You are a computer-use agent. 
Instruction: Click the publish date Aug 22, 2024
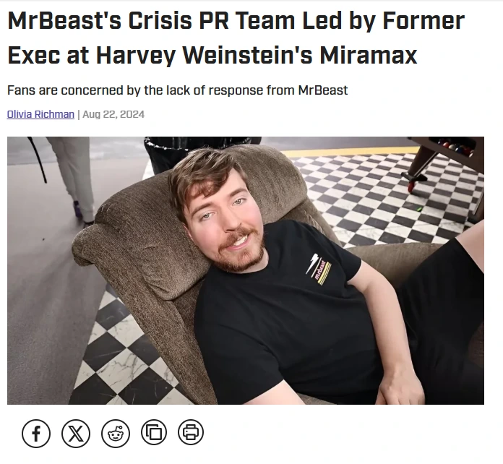point(113,114)
